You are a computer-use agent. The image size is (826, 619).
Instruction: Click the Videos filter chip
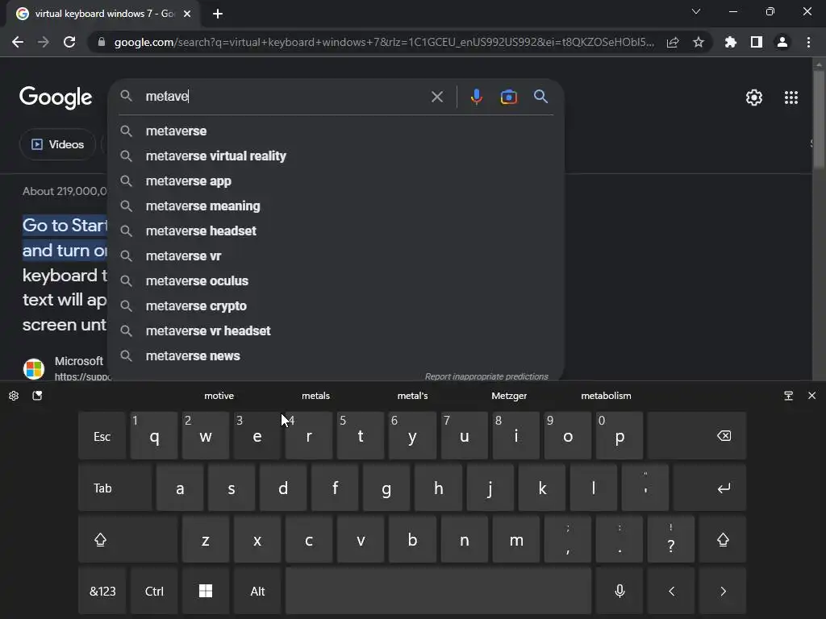click(x=58, y=144)
